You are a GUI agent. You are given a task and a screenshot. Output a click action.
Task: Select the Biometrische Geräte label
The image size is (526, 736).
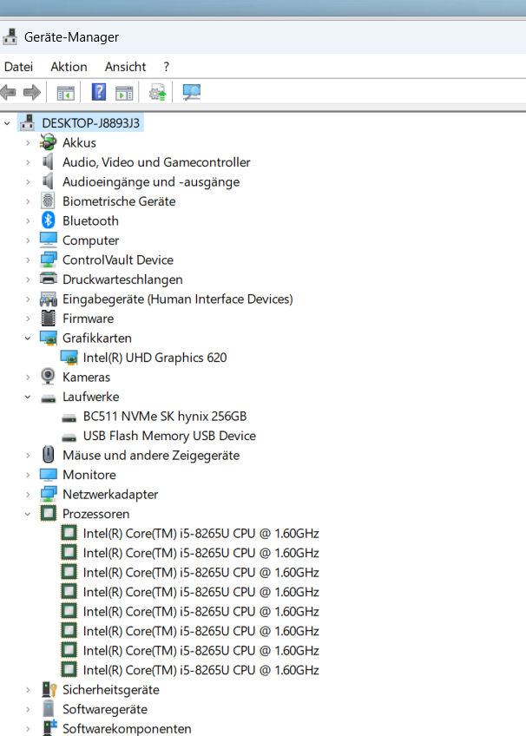[x=119, y=201]
